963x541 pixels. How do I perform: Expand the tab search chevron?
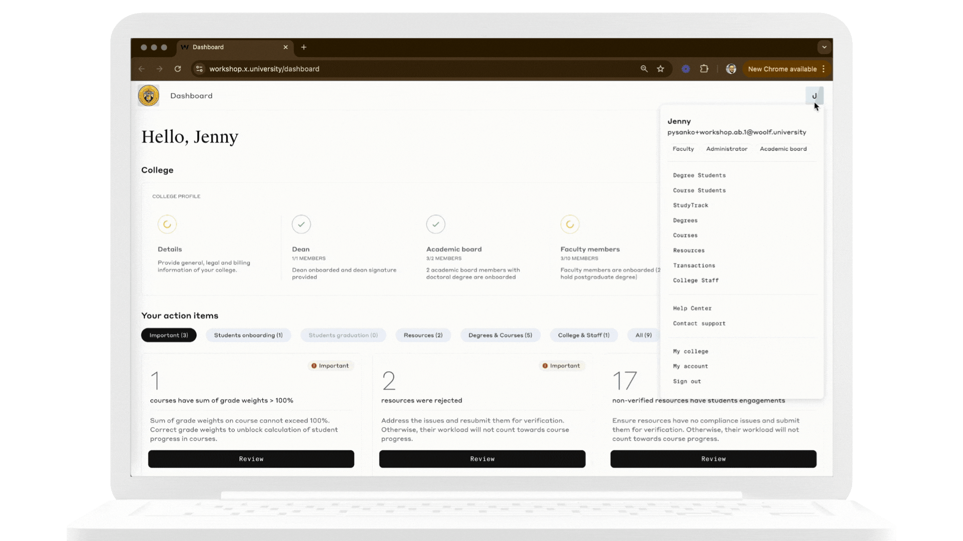(x=824, y=47)
